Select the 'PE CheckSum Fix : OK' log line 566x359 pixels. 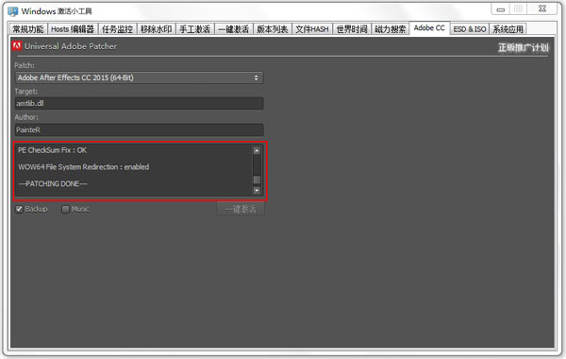52,150
